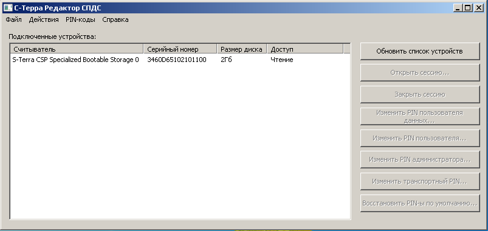Open the Действия menu
This screenshot has width=488, height=231.
(x=44, y=19)
